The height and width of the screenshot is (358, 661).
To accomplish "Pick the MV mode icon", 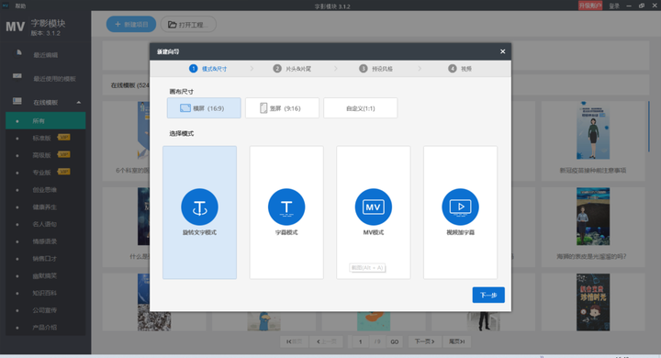I will click(373, 207).
